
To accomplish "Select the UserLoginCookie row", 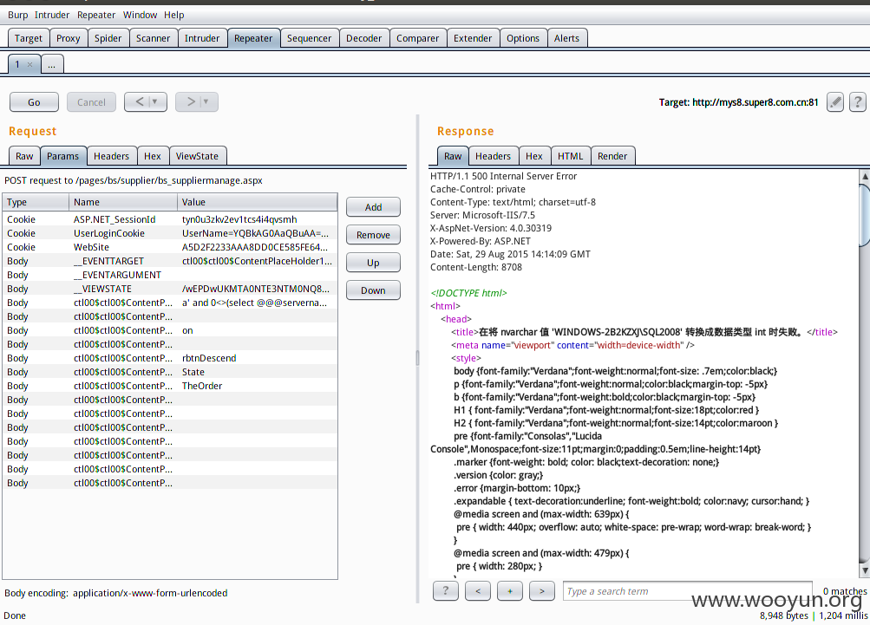I will tap(170, 233).
